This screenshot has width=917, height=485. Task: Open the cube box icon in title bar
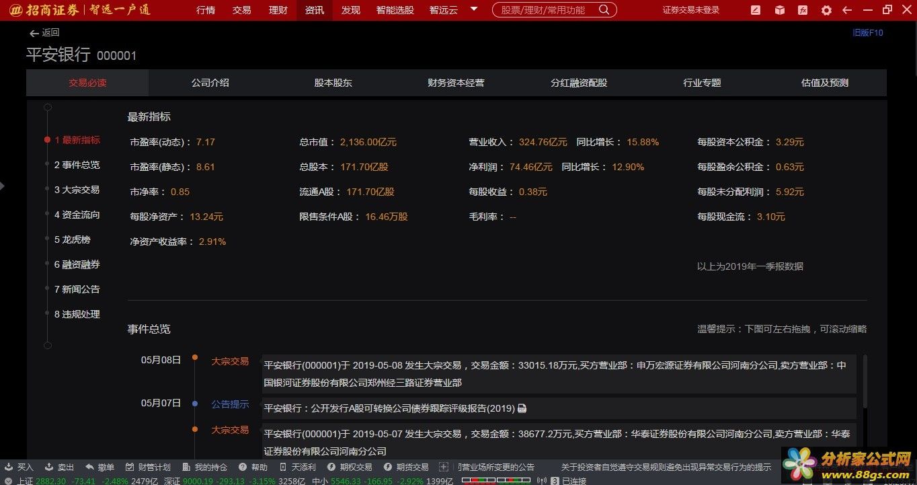[779, 10]
